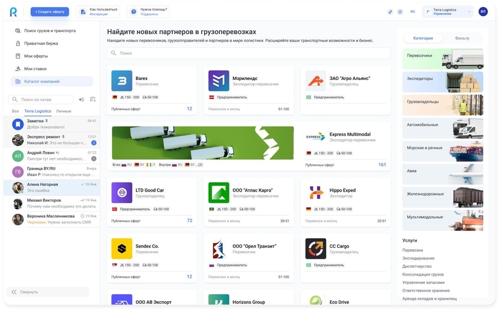Select Категория toggle option
The height and width of the screenshot is (311, 500).
tap(423, 38)
